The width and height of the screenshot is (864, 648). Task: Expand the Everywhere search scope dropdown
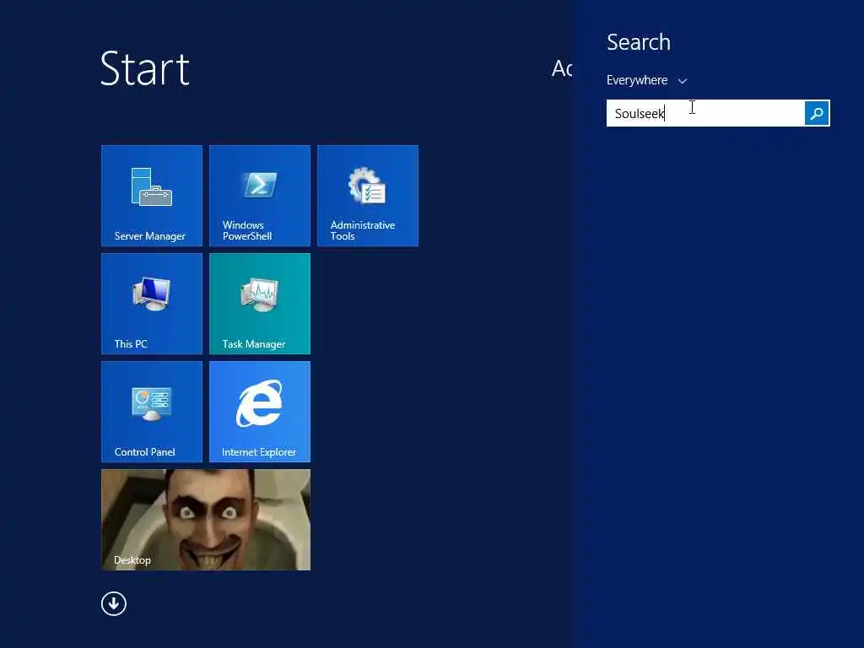647,80
